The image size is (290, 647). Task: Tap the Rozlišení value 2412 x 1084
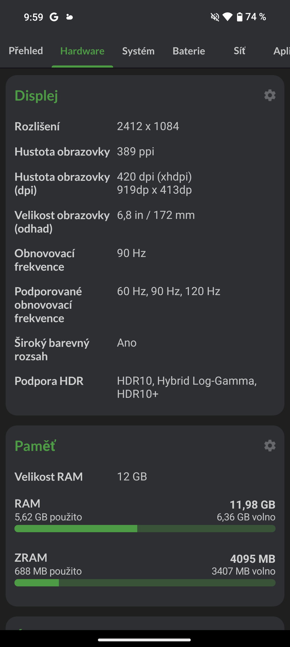point(148,126)
